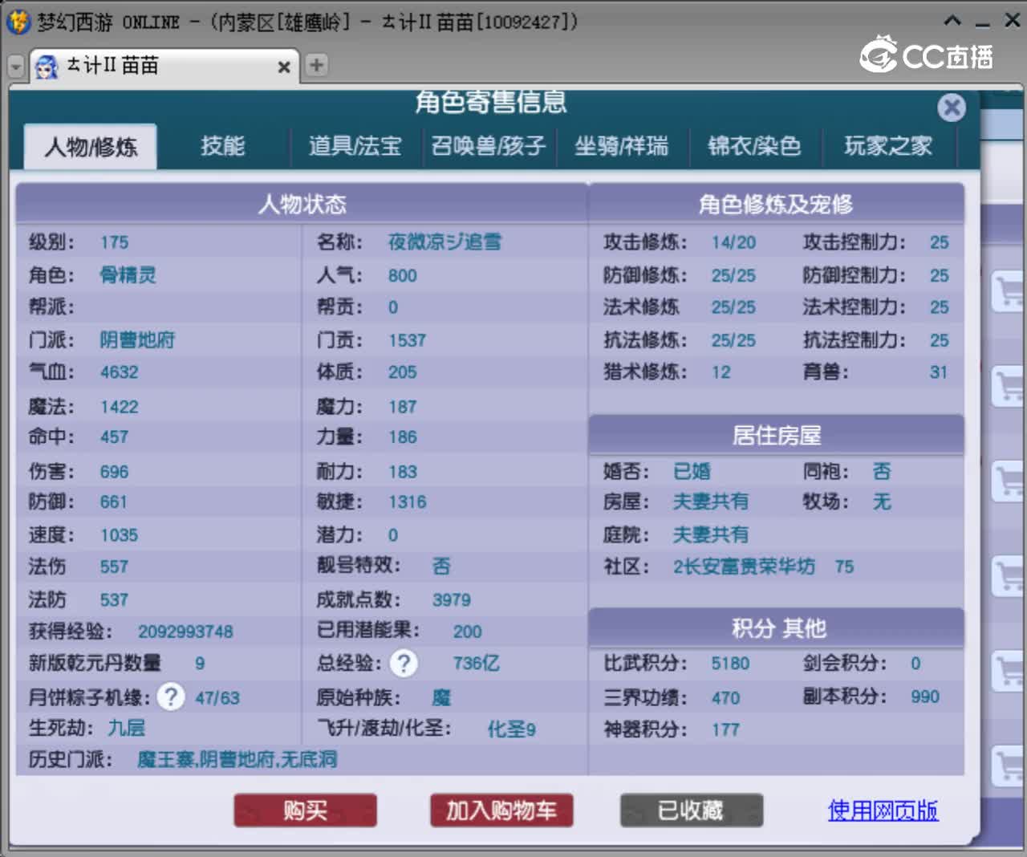Image resolution: width=1027 pixels, height=857 pixels.
Task: Click the 攻击修炼 value 14/20
Action: (x=733, y=242)
